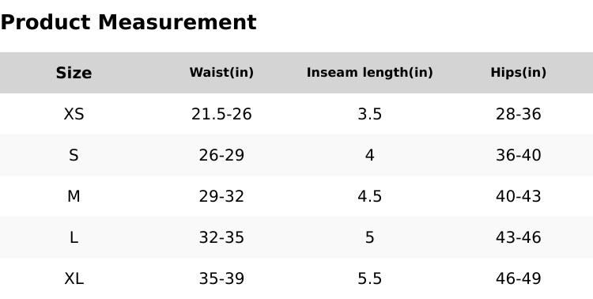
Task: Click the M size row label
Action: pos(74,196)
